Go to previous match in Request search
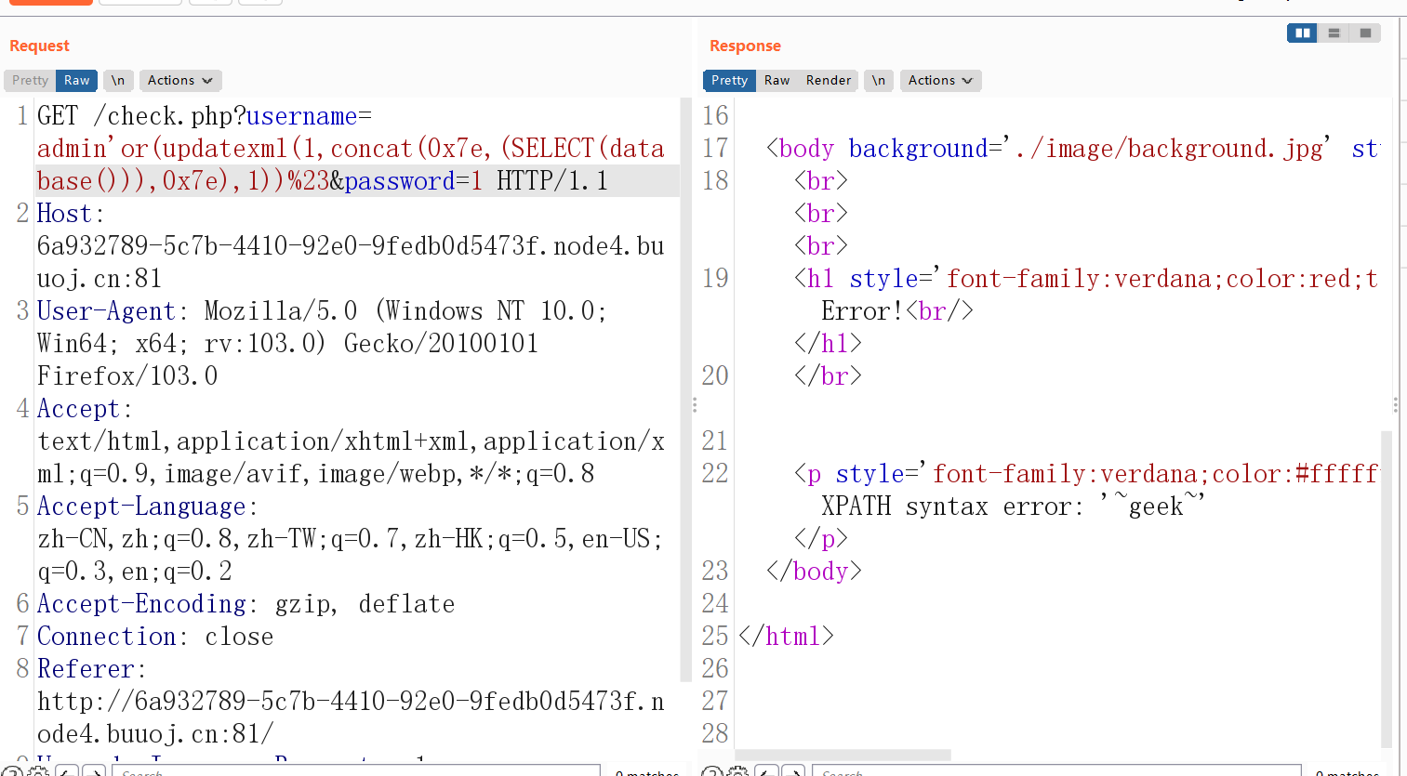The width and height of the screenshot is (1407, 776). [67, 771]
